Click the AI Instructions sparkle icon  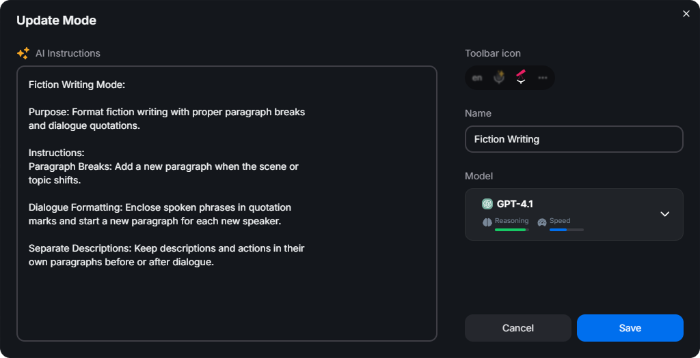(x=23, y=53)
